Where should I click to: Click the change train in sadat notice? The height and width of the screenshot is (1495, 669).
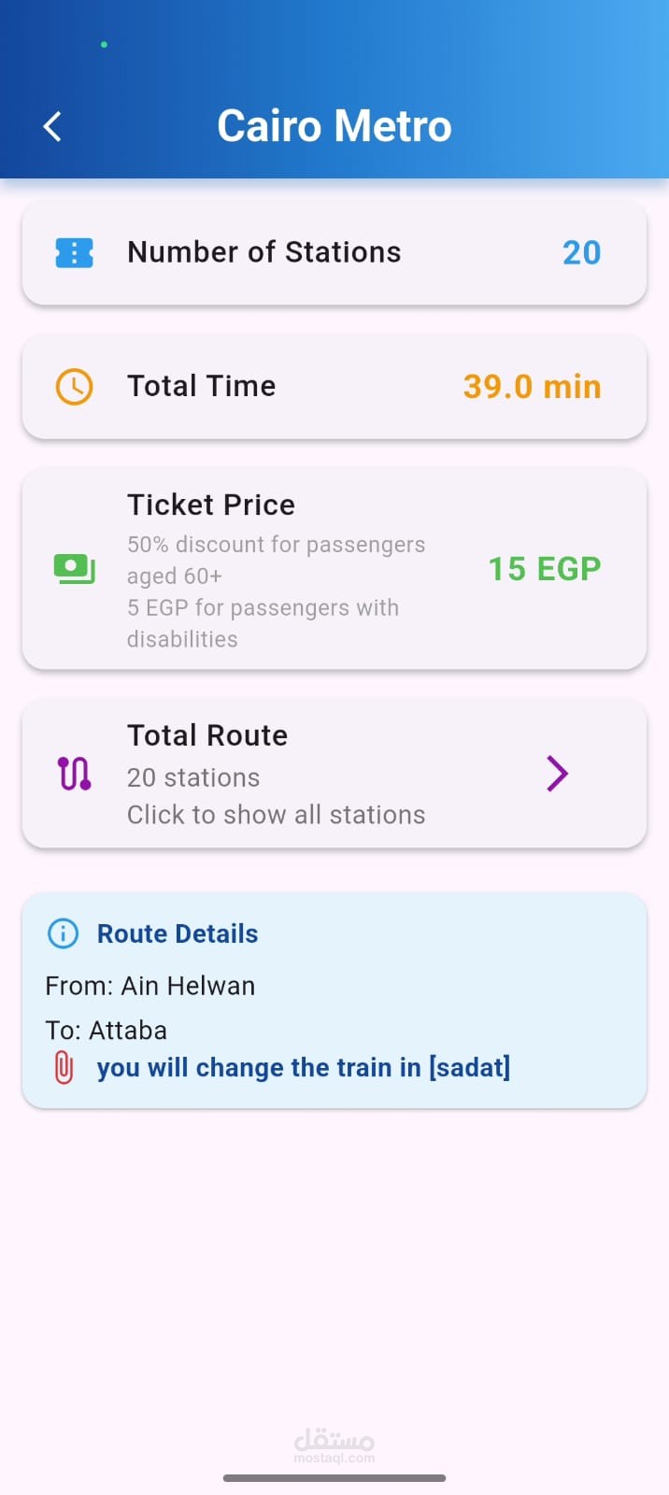[304, 1067]
